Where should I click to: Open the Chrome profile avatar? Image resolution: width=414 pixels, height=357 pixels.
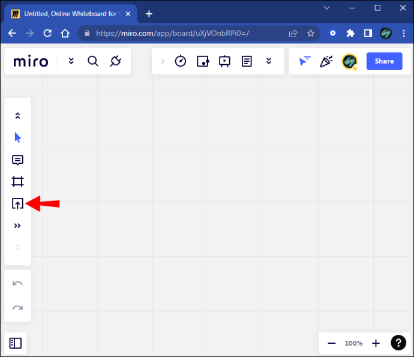[386, 33]
